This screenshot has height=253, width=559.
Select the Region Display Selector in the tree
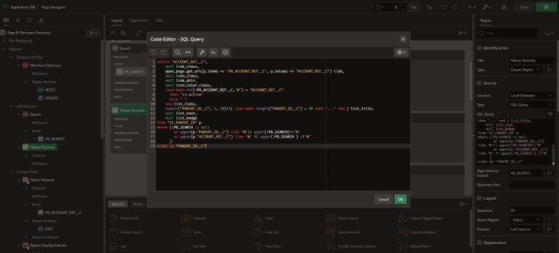pyautogui.click(x=48, y=245)
